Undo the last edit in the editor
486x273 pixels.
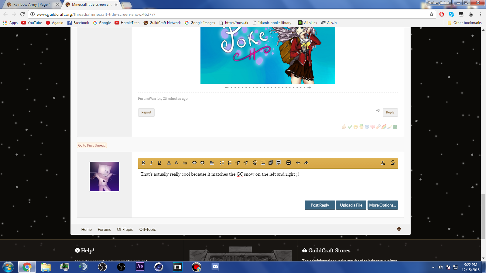298,163
